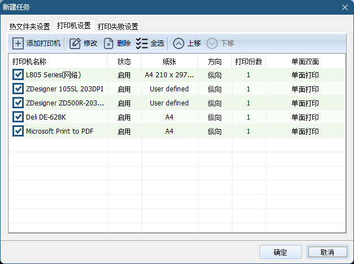Click the 上移 up arrow icon
This screenshot has height=264, width=354.
point(178,43)
